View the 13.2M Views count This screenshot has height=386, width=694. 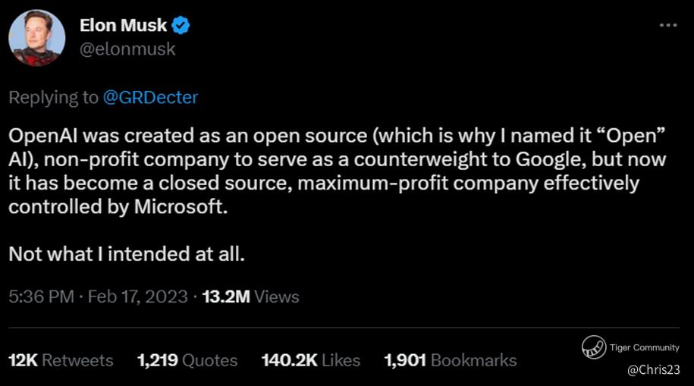pos(249,297)
